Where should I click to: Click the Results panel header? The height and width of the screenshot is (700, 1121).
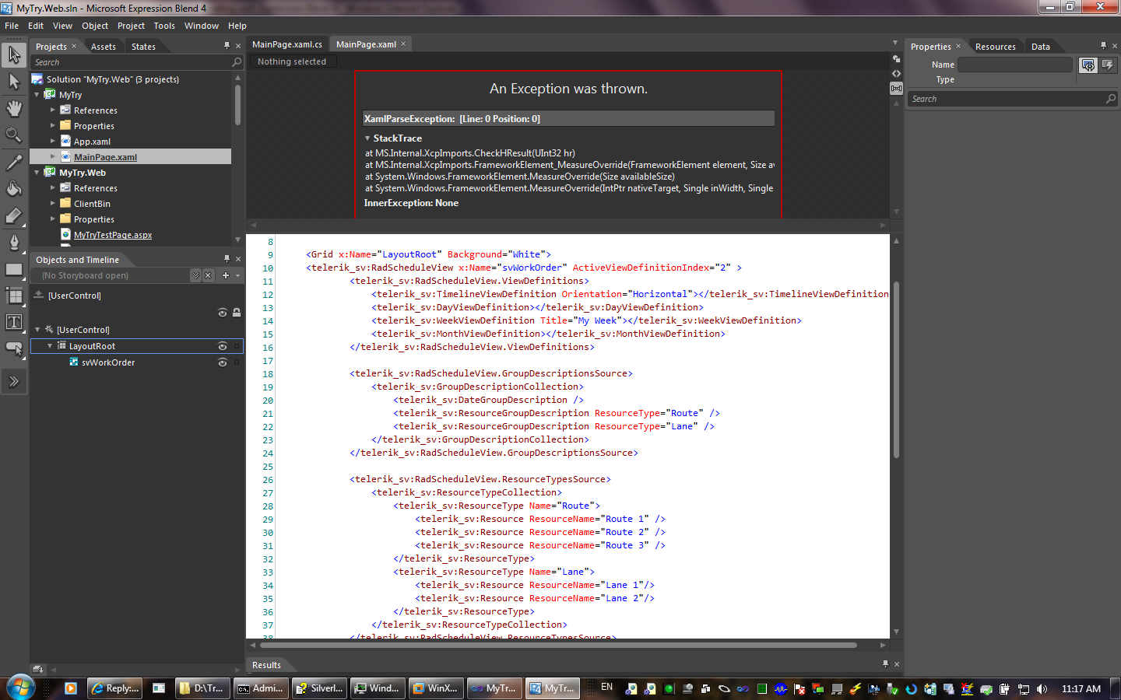click(266, 665)
